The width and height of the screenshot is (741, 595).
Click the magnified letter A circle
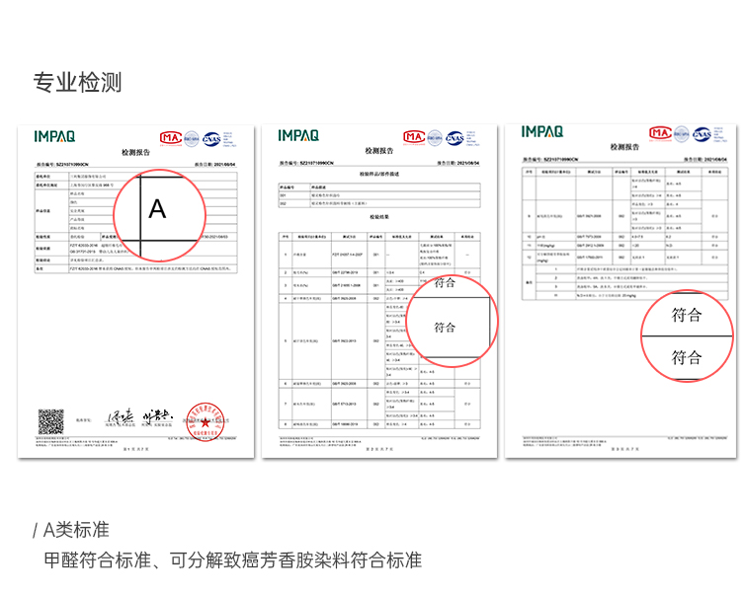[160, 215]
